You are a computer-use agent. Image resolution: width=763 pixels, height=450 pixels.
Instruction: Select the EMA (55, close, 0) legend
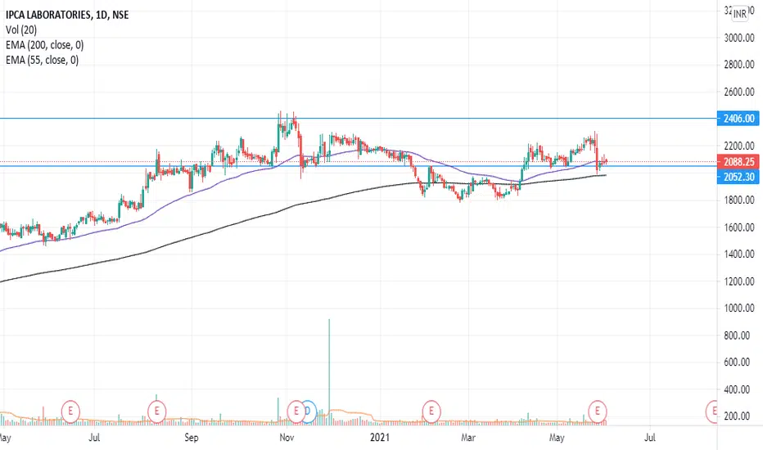point(42,60)
